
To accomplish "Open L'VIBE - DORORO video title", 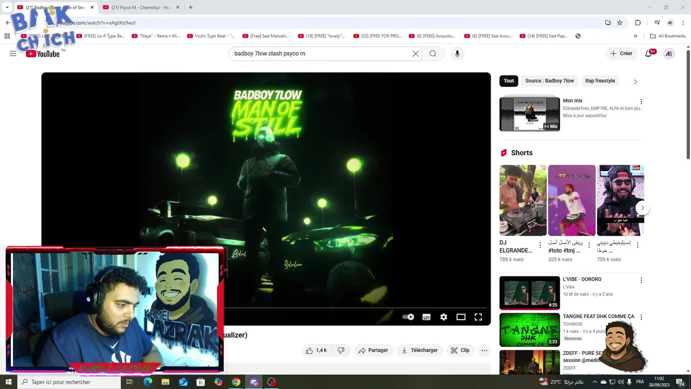I will pos(582,279).
